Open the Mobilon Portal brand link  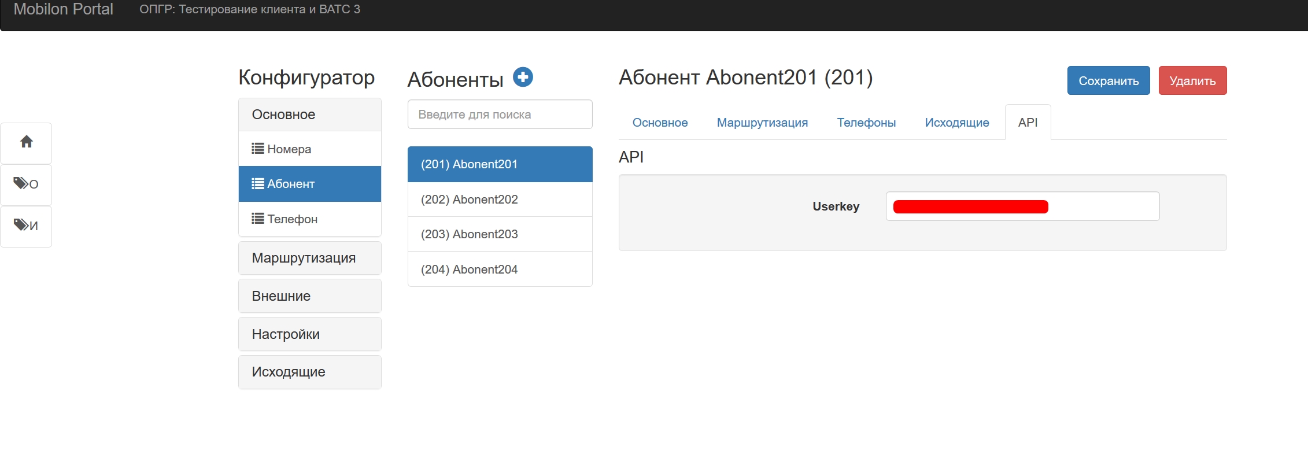tap(64, 9)
